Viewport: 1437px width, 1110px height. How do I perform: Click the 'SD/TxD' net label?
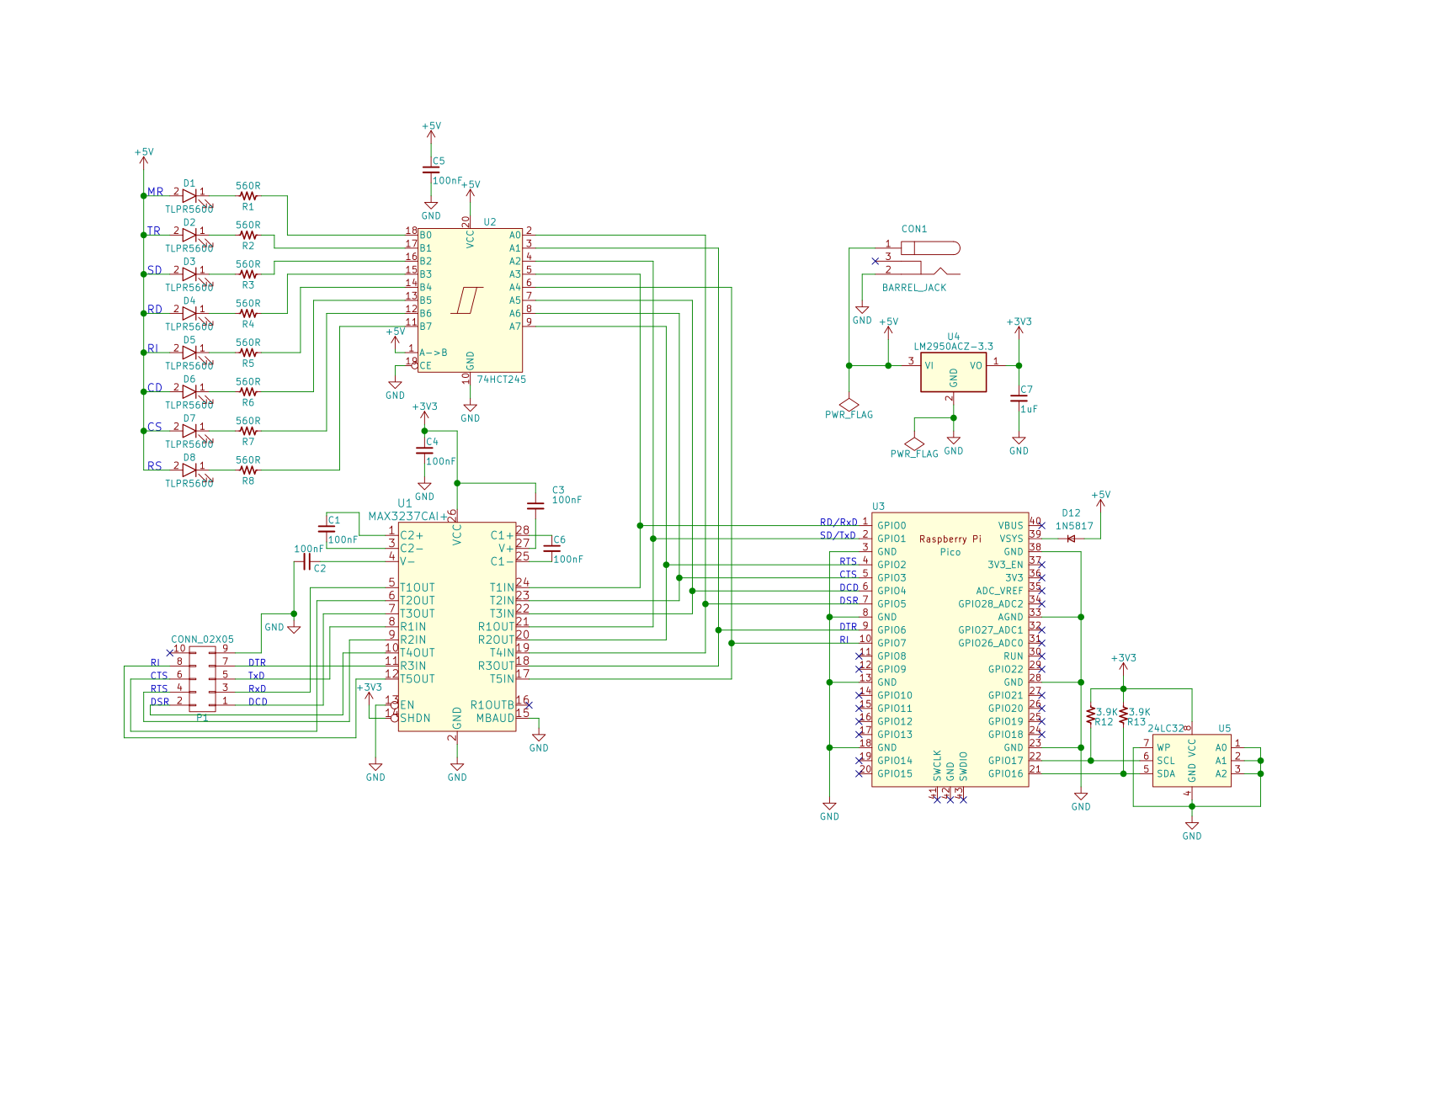(838, 535)
